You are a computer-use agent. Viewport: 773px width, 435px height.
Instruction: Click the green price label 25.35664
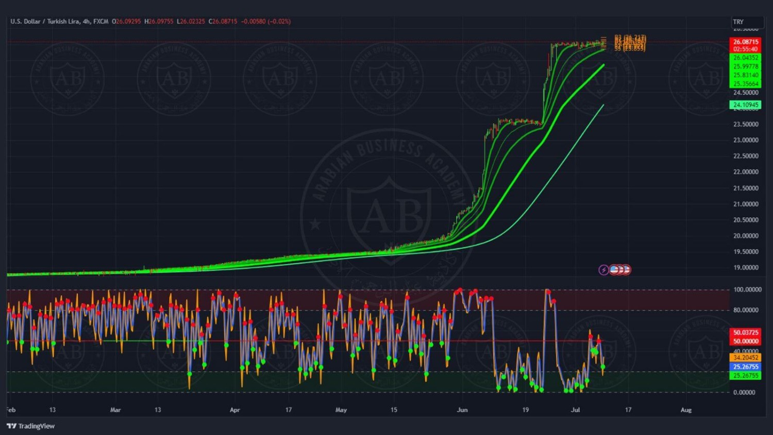click(x=746, y=83)
